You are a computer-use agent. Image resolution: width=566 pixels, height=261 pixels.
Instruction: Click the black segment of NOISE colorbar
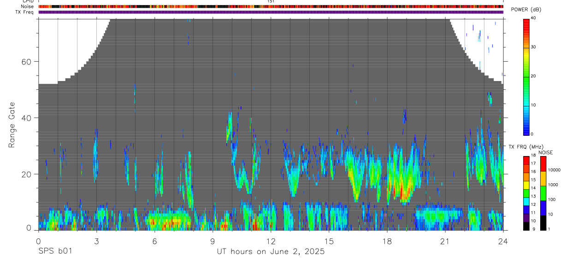point(543,222)
